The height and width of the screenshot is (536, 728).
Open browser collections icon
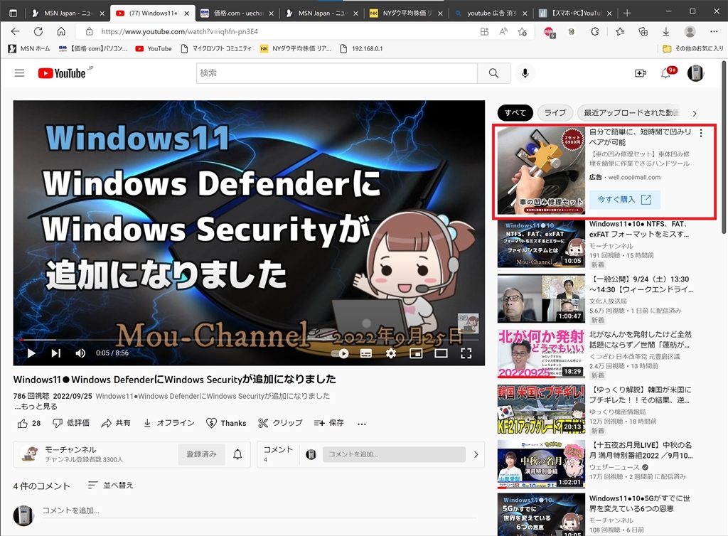pos(643,31)
